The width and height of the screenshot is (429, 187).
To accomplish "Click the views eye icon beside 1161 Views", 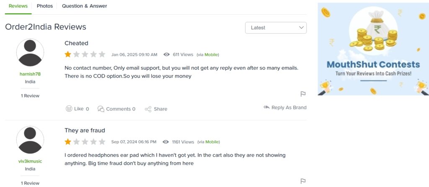I will click(x=165, y=142).
